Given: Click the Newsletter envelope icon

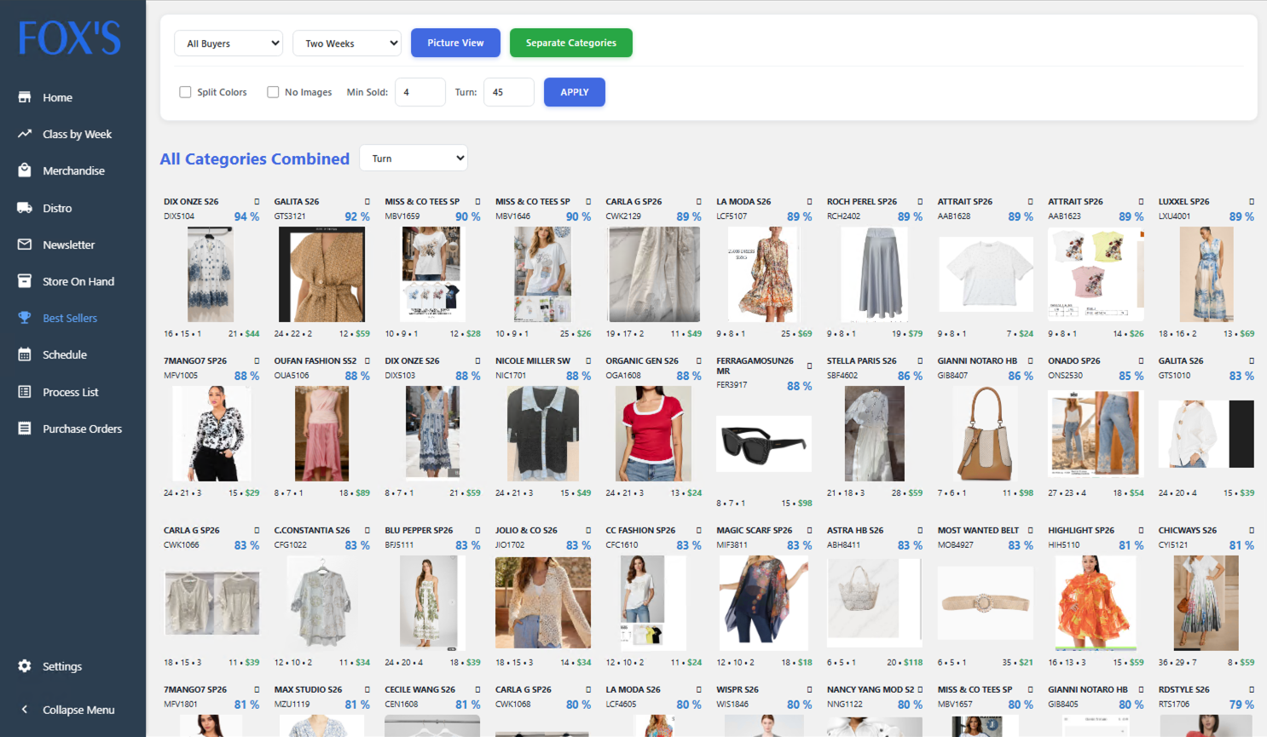Looking at the screenshot, I should click(25, 245).
